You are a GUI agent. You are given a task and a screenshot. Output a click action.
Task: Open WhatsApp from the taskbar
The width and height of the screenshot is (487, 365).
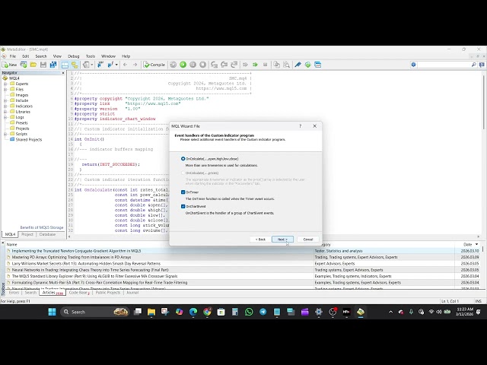coord(249,312)
